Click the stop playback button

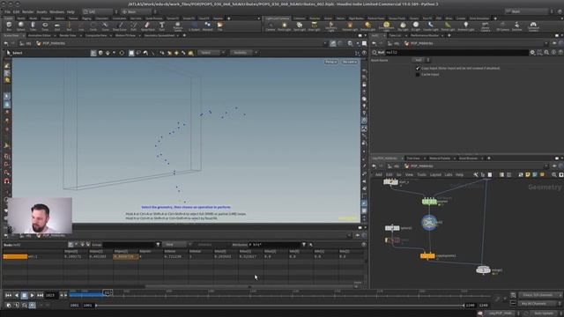coord(24,295)
